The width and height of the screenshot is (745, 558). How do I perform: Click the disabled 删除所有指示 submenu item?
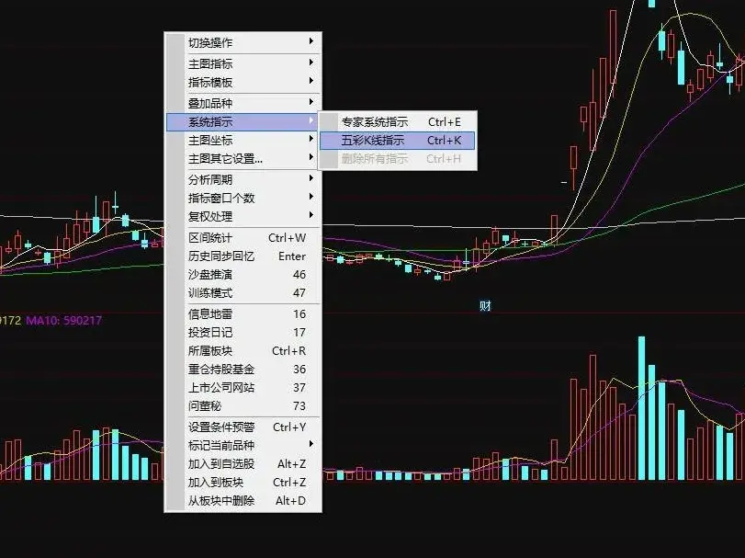(x=397, y=159)
